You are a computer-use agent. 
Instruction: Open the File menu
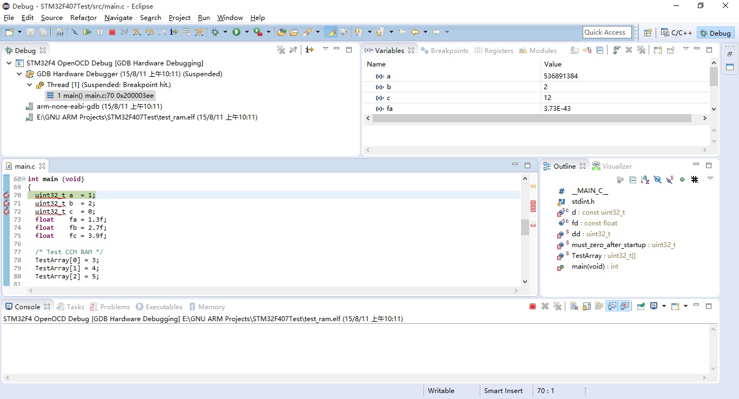click(x=9, y=18)
